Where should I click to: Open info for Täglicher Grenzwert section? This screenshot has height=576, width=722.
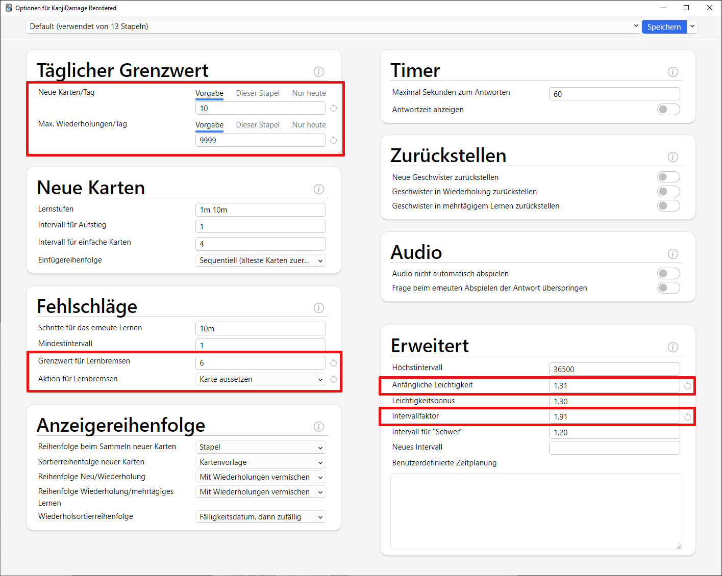(319, 72)
